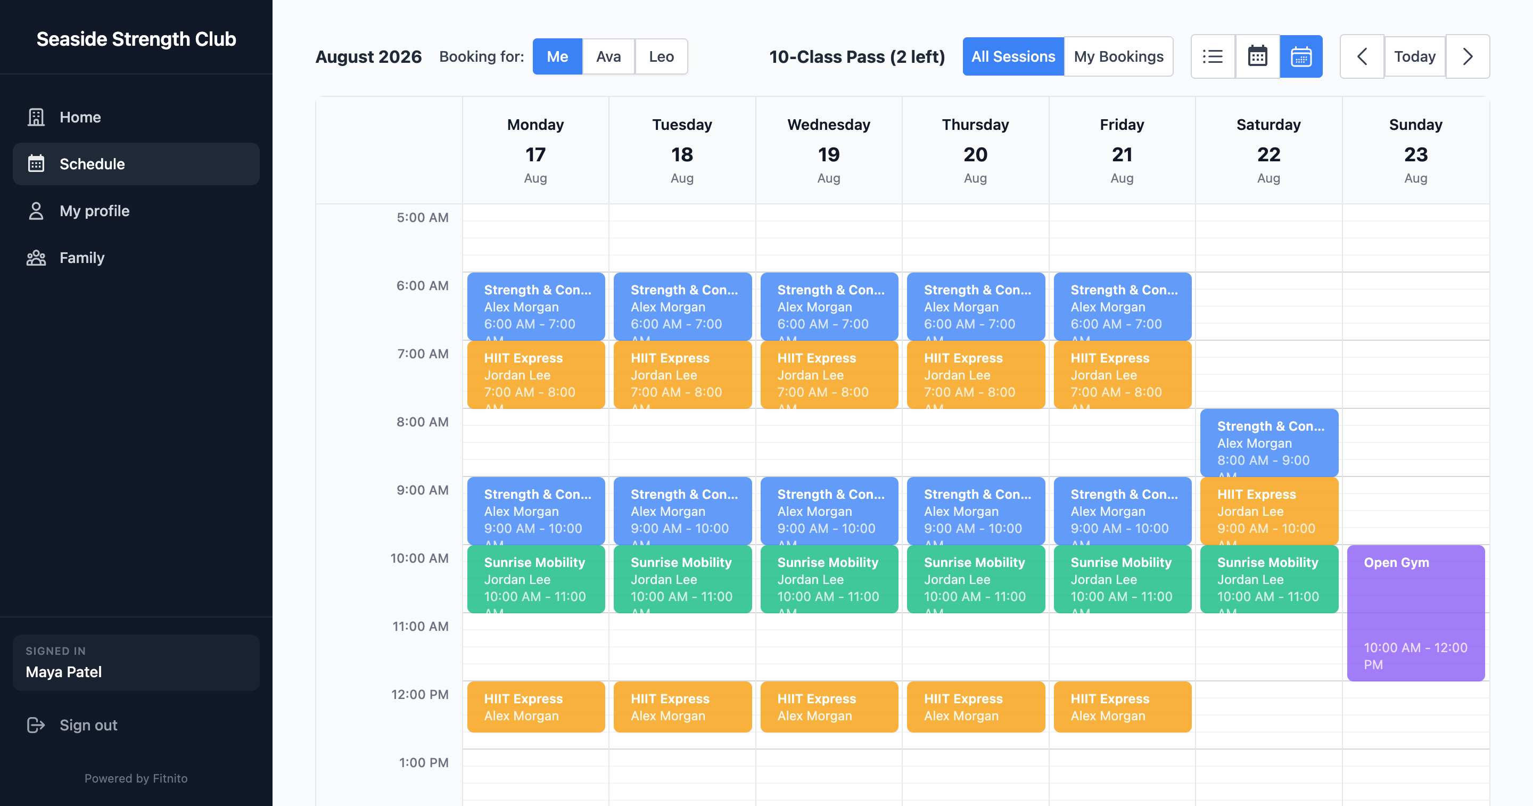Open Monday 6:00 AM Strength & Conditioning session
Viewport: 1533px width, 806px height.
[536, 307]
